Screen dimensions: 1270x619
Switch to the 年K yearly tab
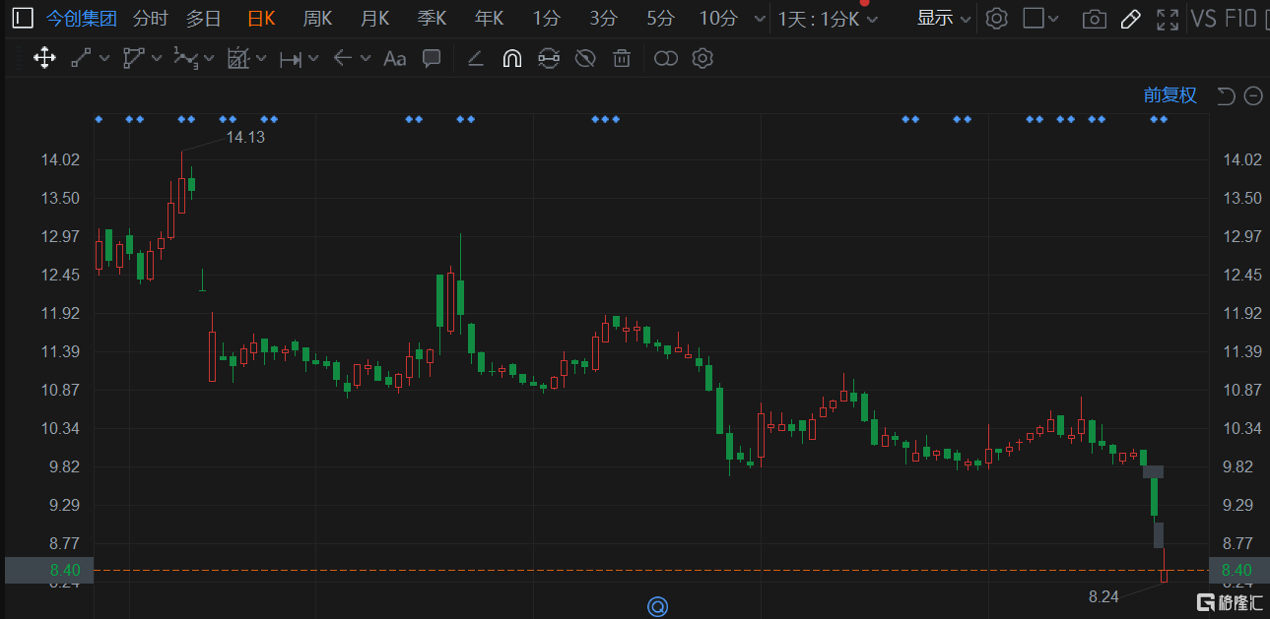490,18
